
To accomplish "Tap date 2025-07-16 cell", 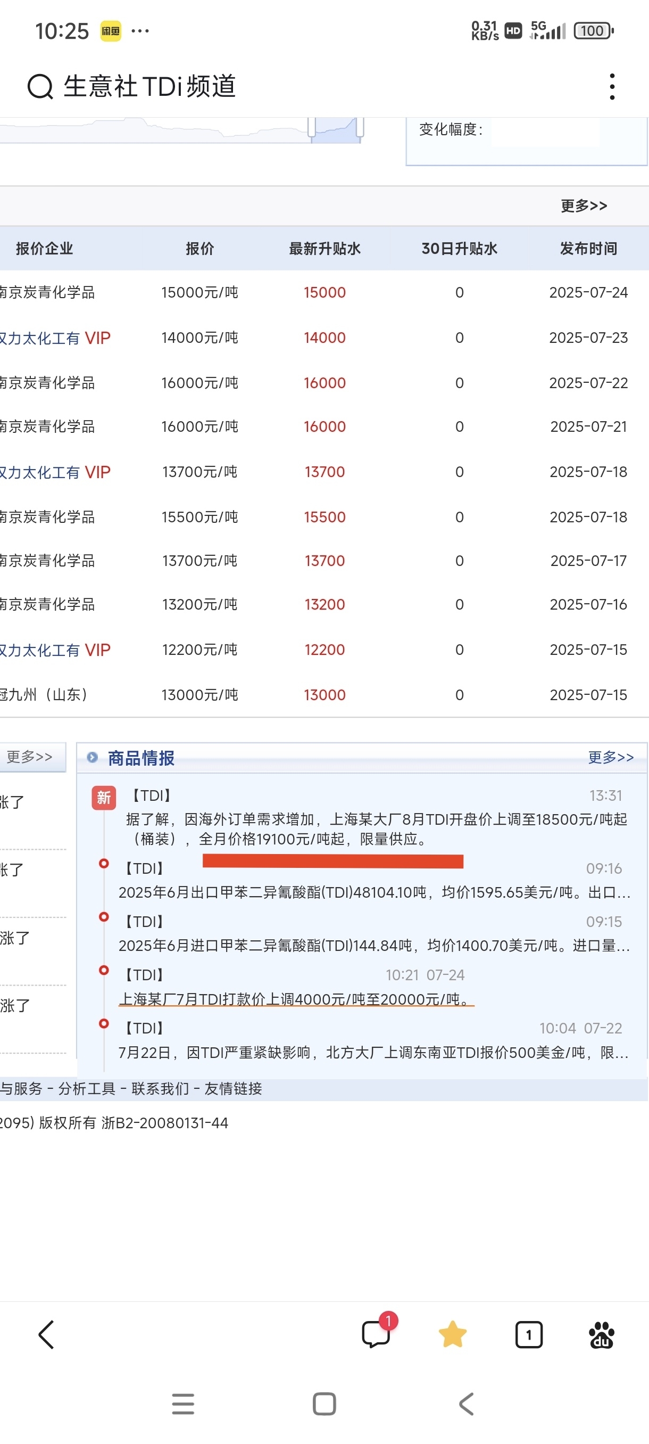I will click(x=588, y=604).
